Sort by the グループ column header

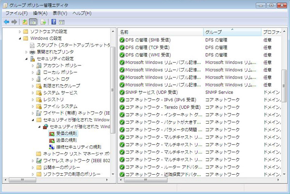click(232, 32)
